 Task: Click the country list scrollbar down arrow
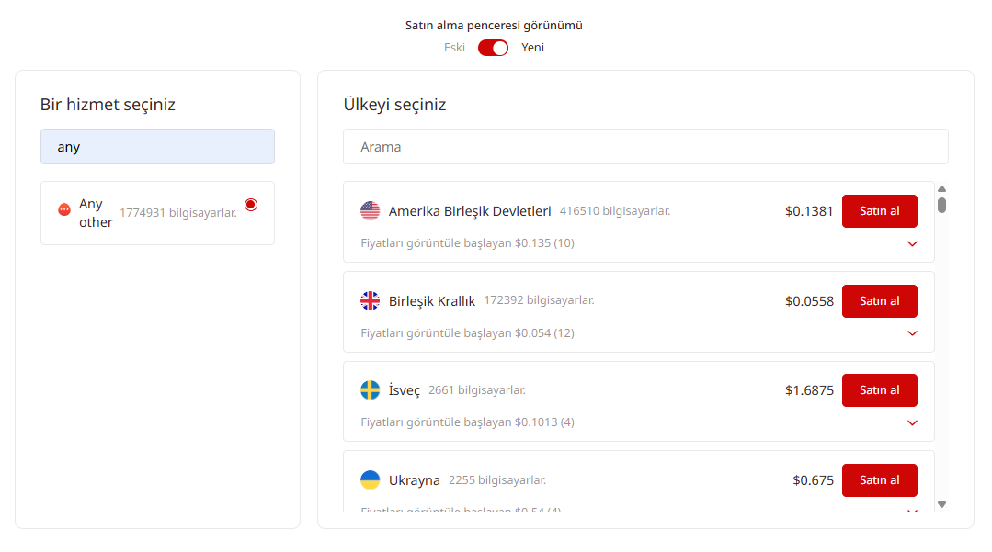(942, 504)
